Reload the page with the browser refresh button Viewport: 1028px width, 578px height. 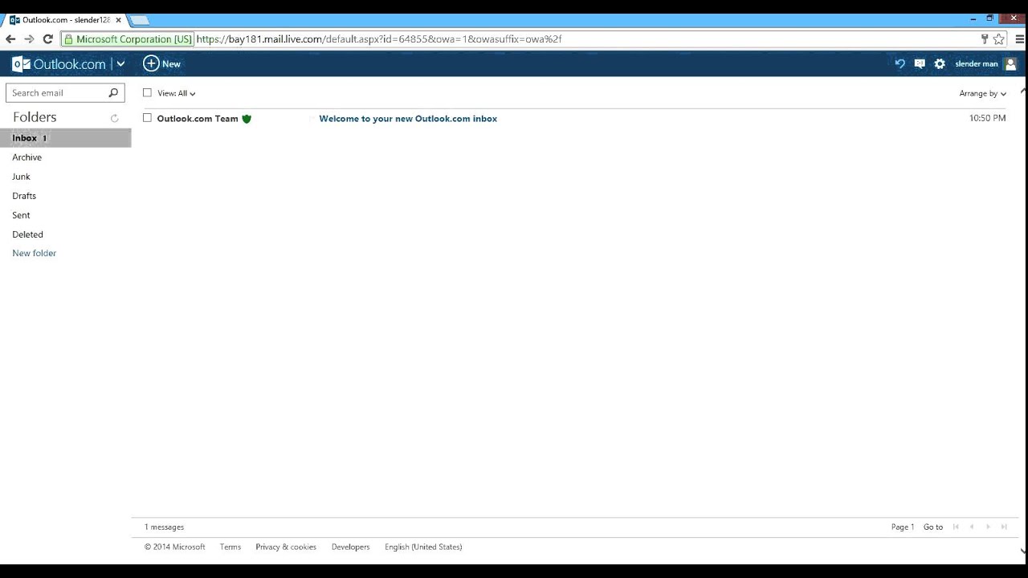[48, 39]
